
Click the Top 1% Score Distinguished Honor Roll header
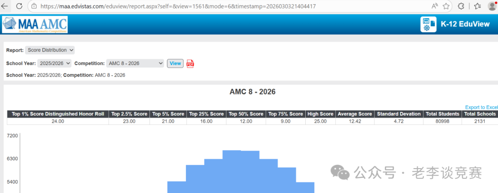coord(58,114)
